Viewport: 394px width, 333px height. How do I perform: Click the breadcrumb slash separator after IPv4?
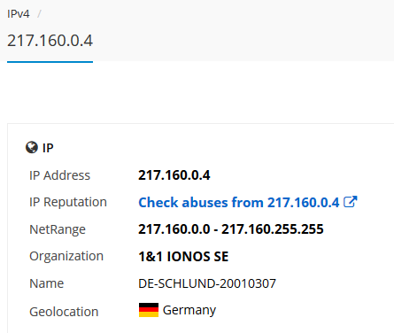click(x=39, y=14)
